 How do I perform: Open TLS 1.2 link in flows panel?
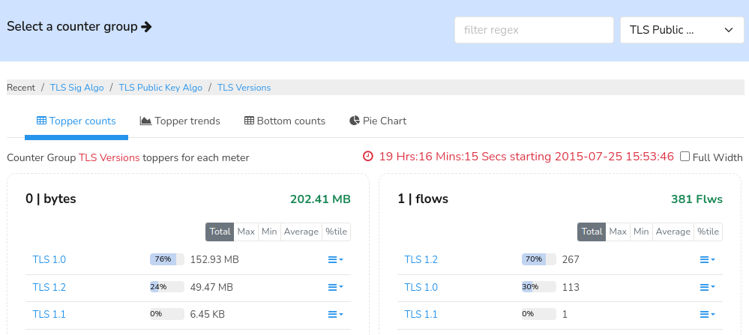point(421,259)
